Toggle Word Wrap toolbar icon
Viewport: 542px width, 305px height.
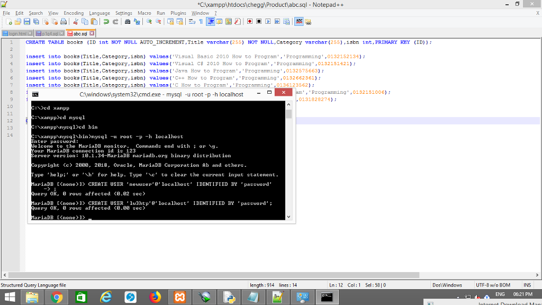[192, 22]
